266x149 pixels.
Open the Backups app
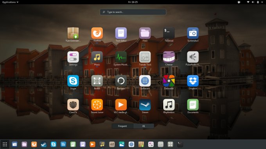121,81
